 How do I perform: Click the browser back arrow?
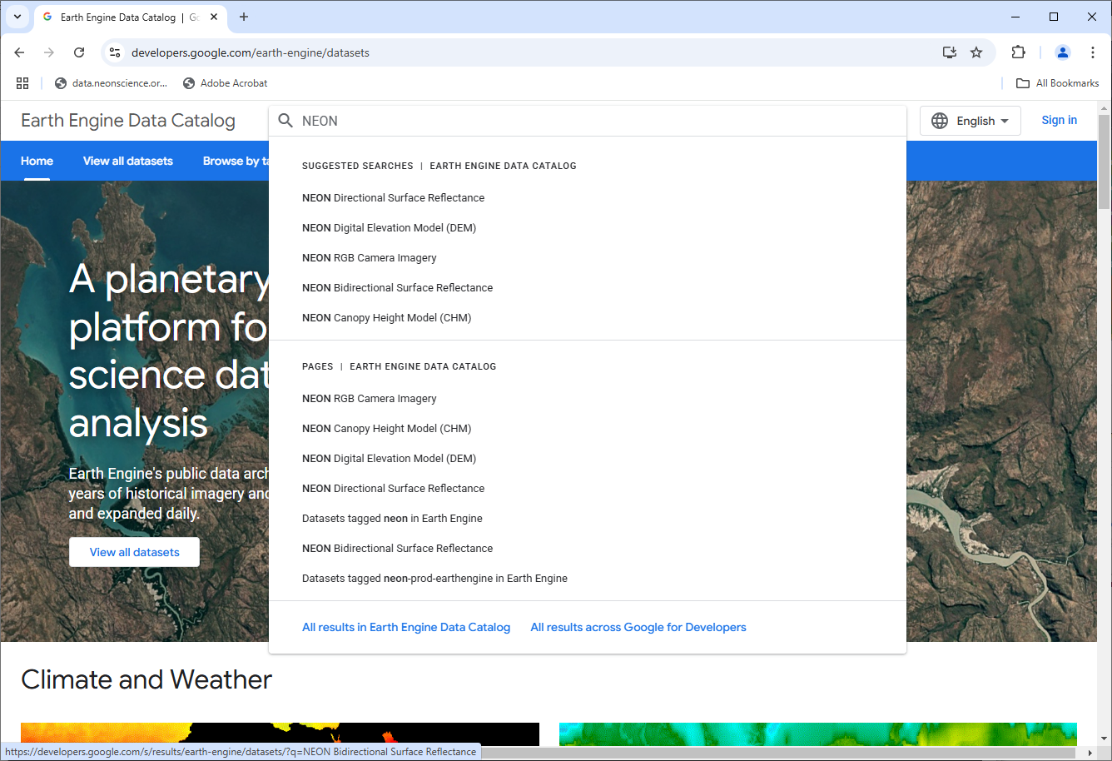point(19,52)
